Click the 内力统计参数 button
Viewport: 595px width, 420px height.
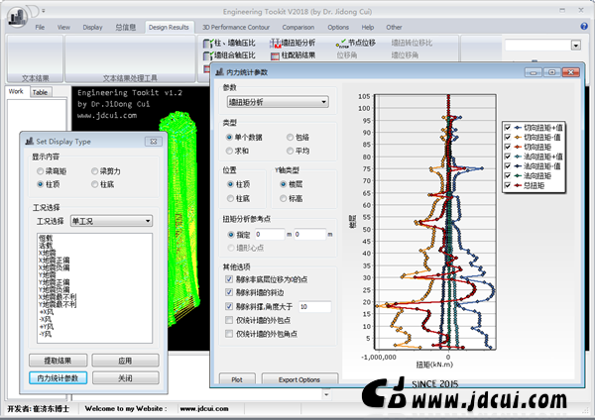tap(59, 378)
